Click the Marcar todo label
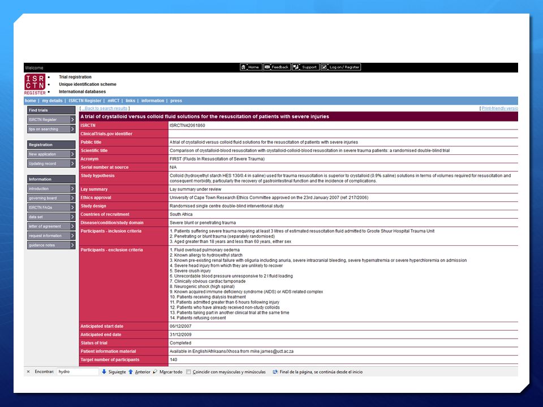This screenshot has width=543, height=407. point(171,372)
